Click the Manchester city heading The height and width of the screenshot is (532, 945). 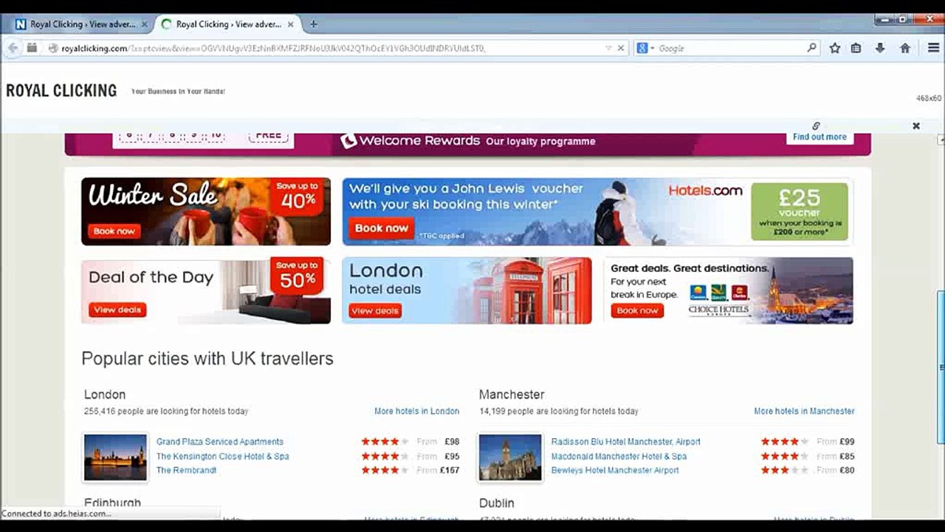pyautogui.click(x=512, y=395)
